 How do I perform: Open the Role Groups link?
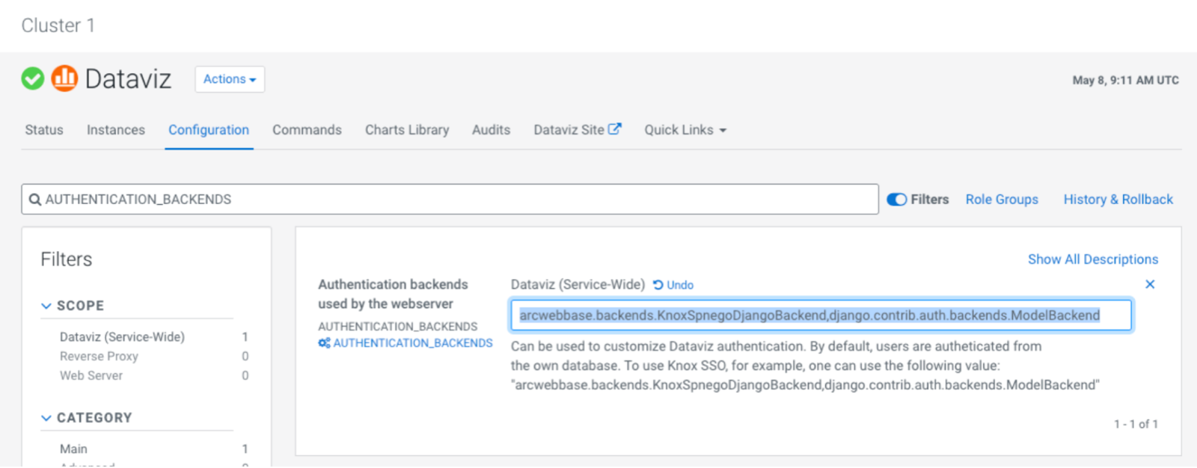tap(1002, 200)
